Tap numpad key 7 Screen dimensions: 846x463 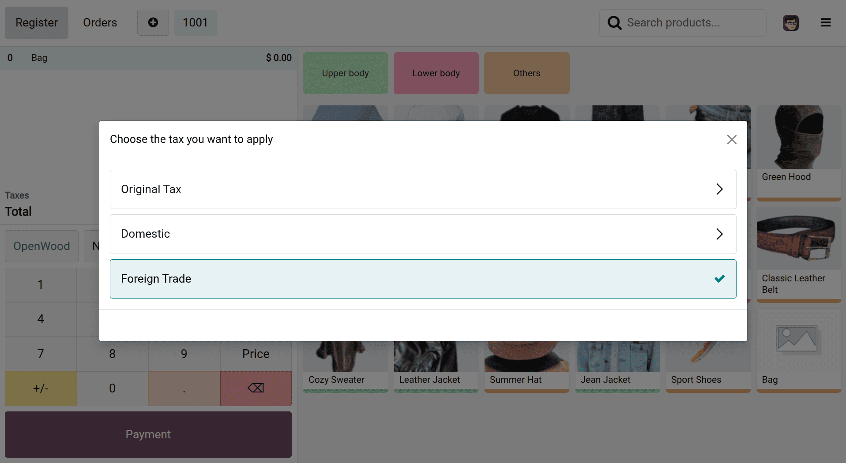[41, 354]
